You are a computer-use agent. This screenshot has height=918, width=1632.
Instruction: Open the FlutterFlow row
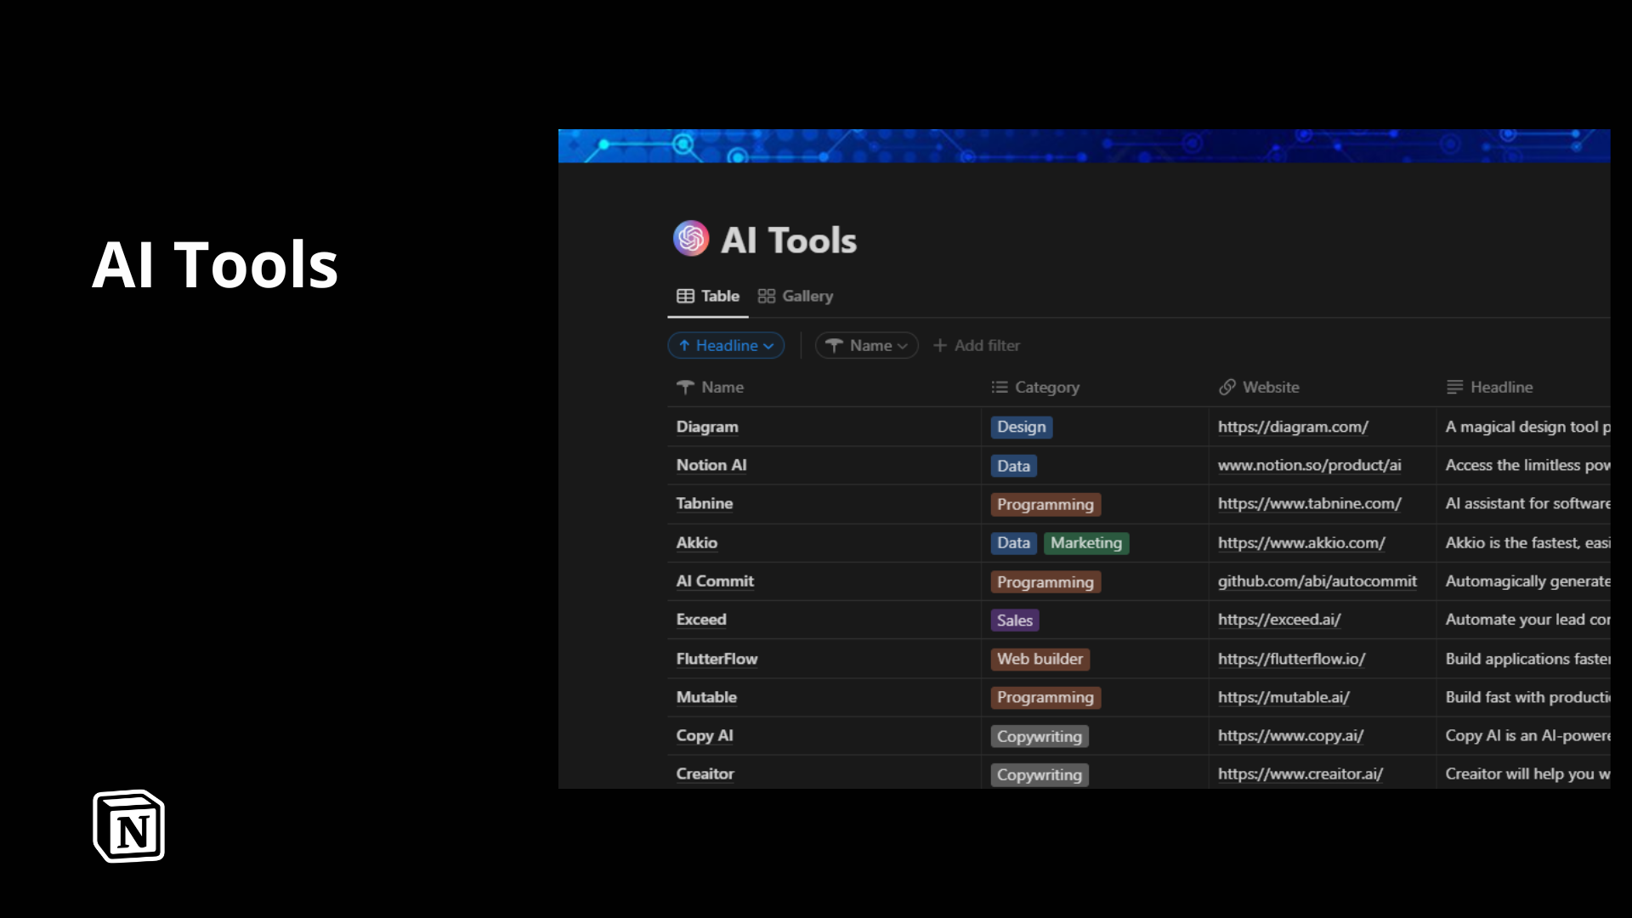coord(717,659)
